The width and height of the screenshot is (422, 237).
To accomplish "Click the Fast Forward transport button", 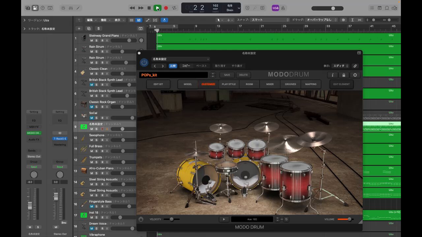I will tap(141, 8).
